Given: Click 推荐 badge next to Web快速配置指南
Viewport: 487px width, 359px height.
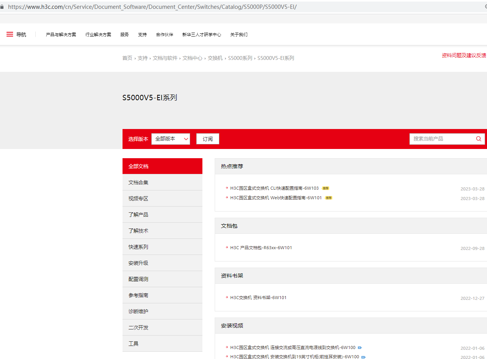Looking at the screenshot, I should pos(329,198).
